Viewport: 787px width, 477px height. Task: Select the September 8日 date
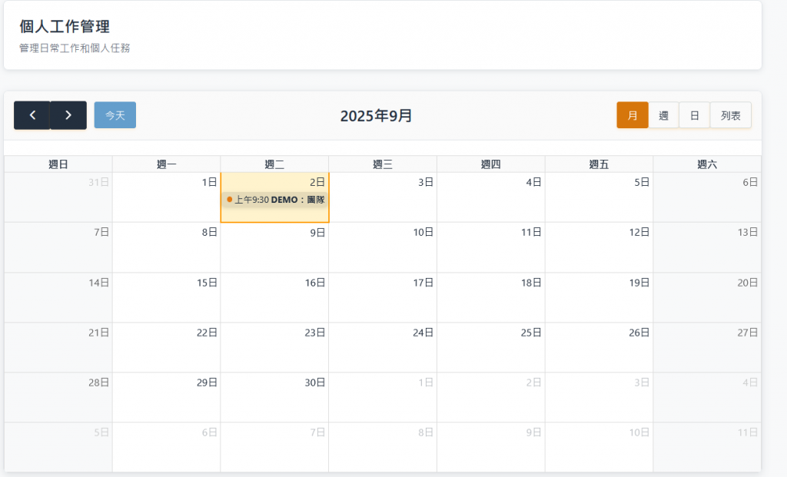coord(209,232)
